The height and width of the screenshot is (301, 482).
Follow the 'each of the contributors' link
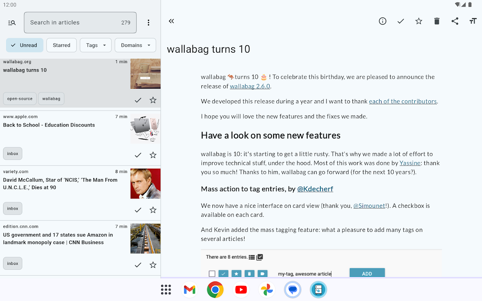tap(403, 101)
